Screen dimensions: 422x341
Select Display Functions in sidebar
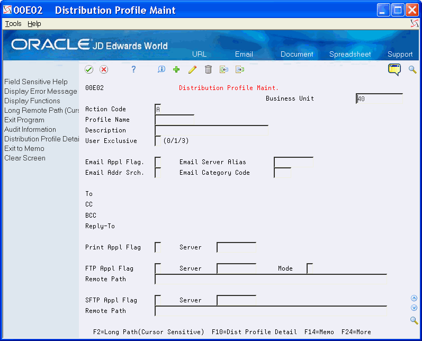click(x=32, y=101)
